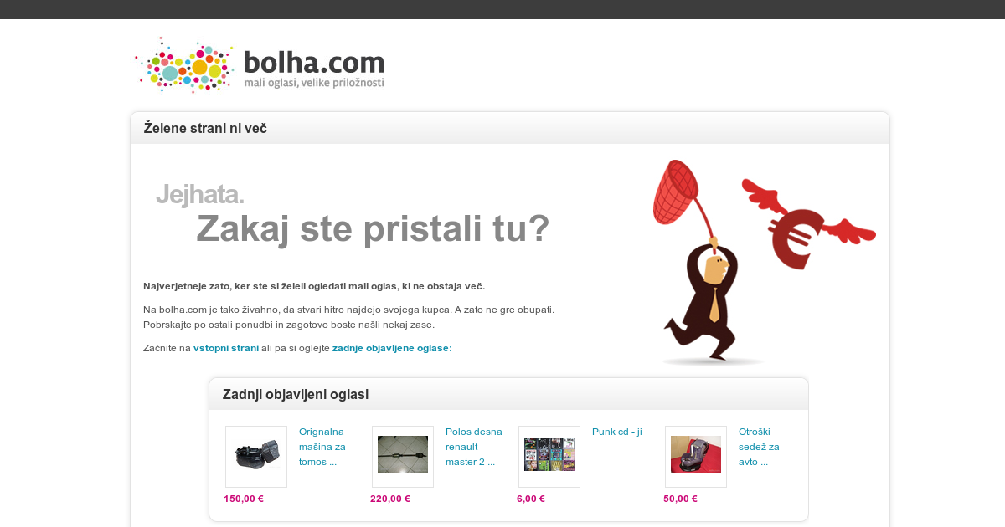
Task: Open the Punk cd ad thumbnail
Action: (x=549, y=457)
